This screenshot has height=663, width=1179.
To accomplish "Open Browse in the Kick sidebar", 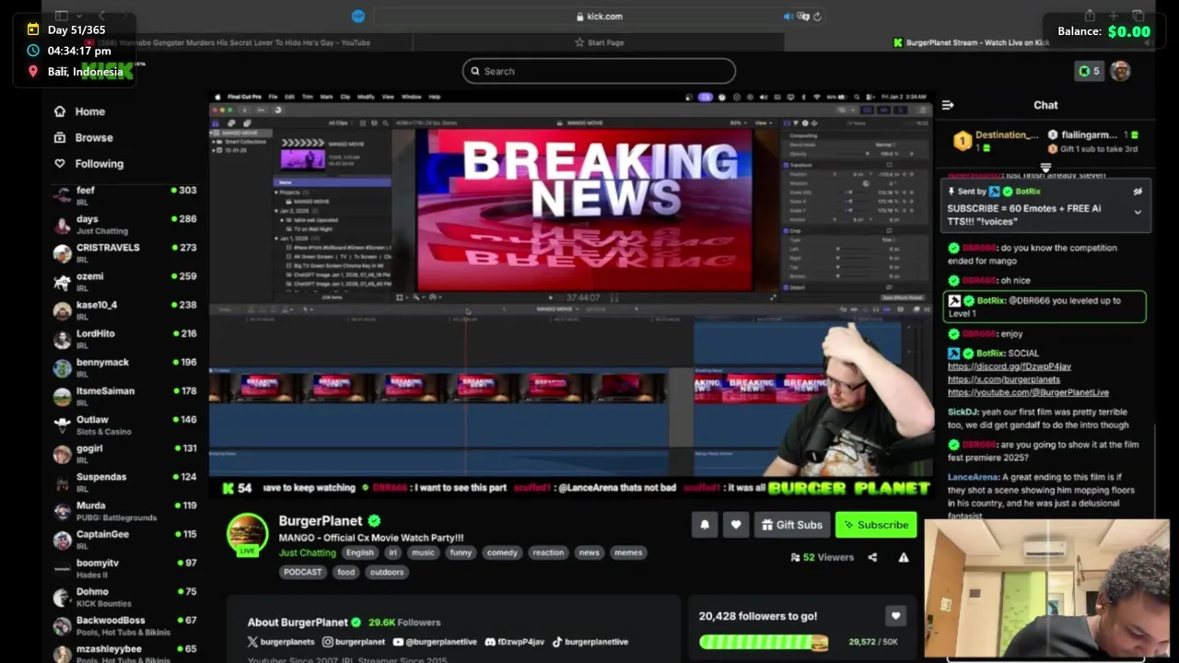I will click(x=83, y=137).
